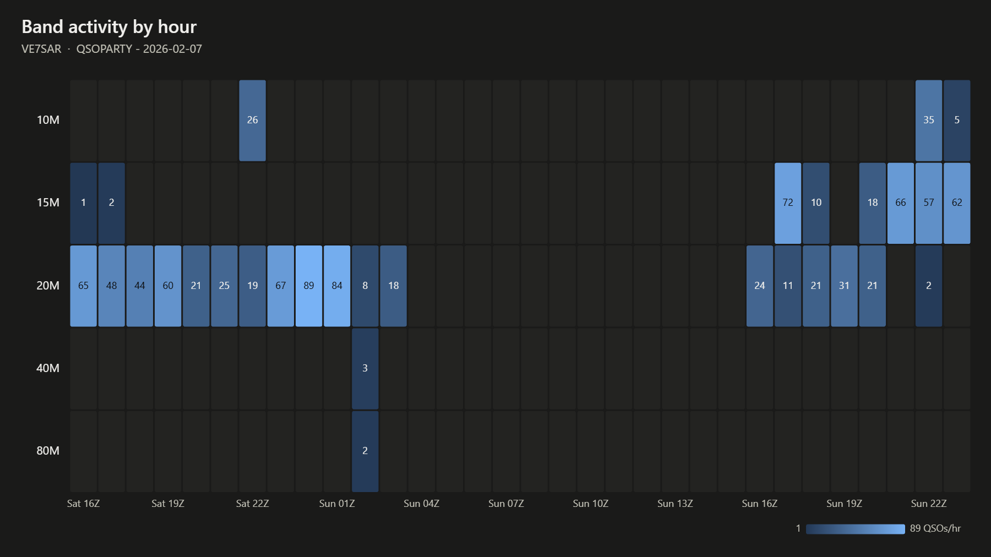Click the Band activity by hour title
991x557 pixels.
click(x=109, y=27)
